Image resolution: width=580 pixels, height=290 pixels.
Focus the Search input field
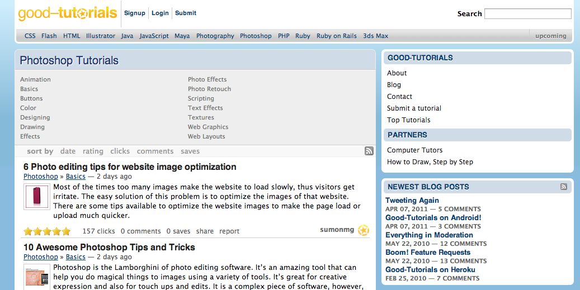[528, 13]
